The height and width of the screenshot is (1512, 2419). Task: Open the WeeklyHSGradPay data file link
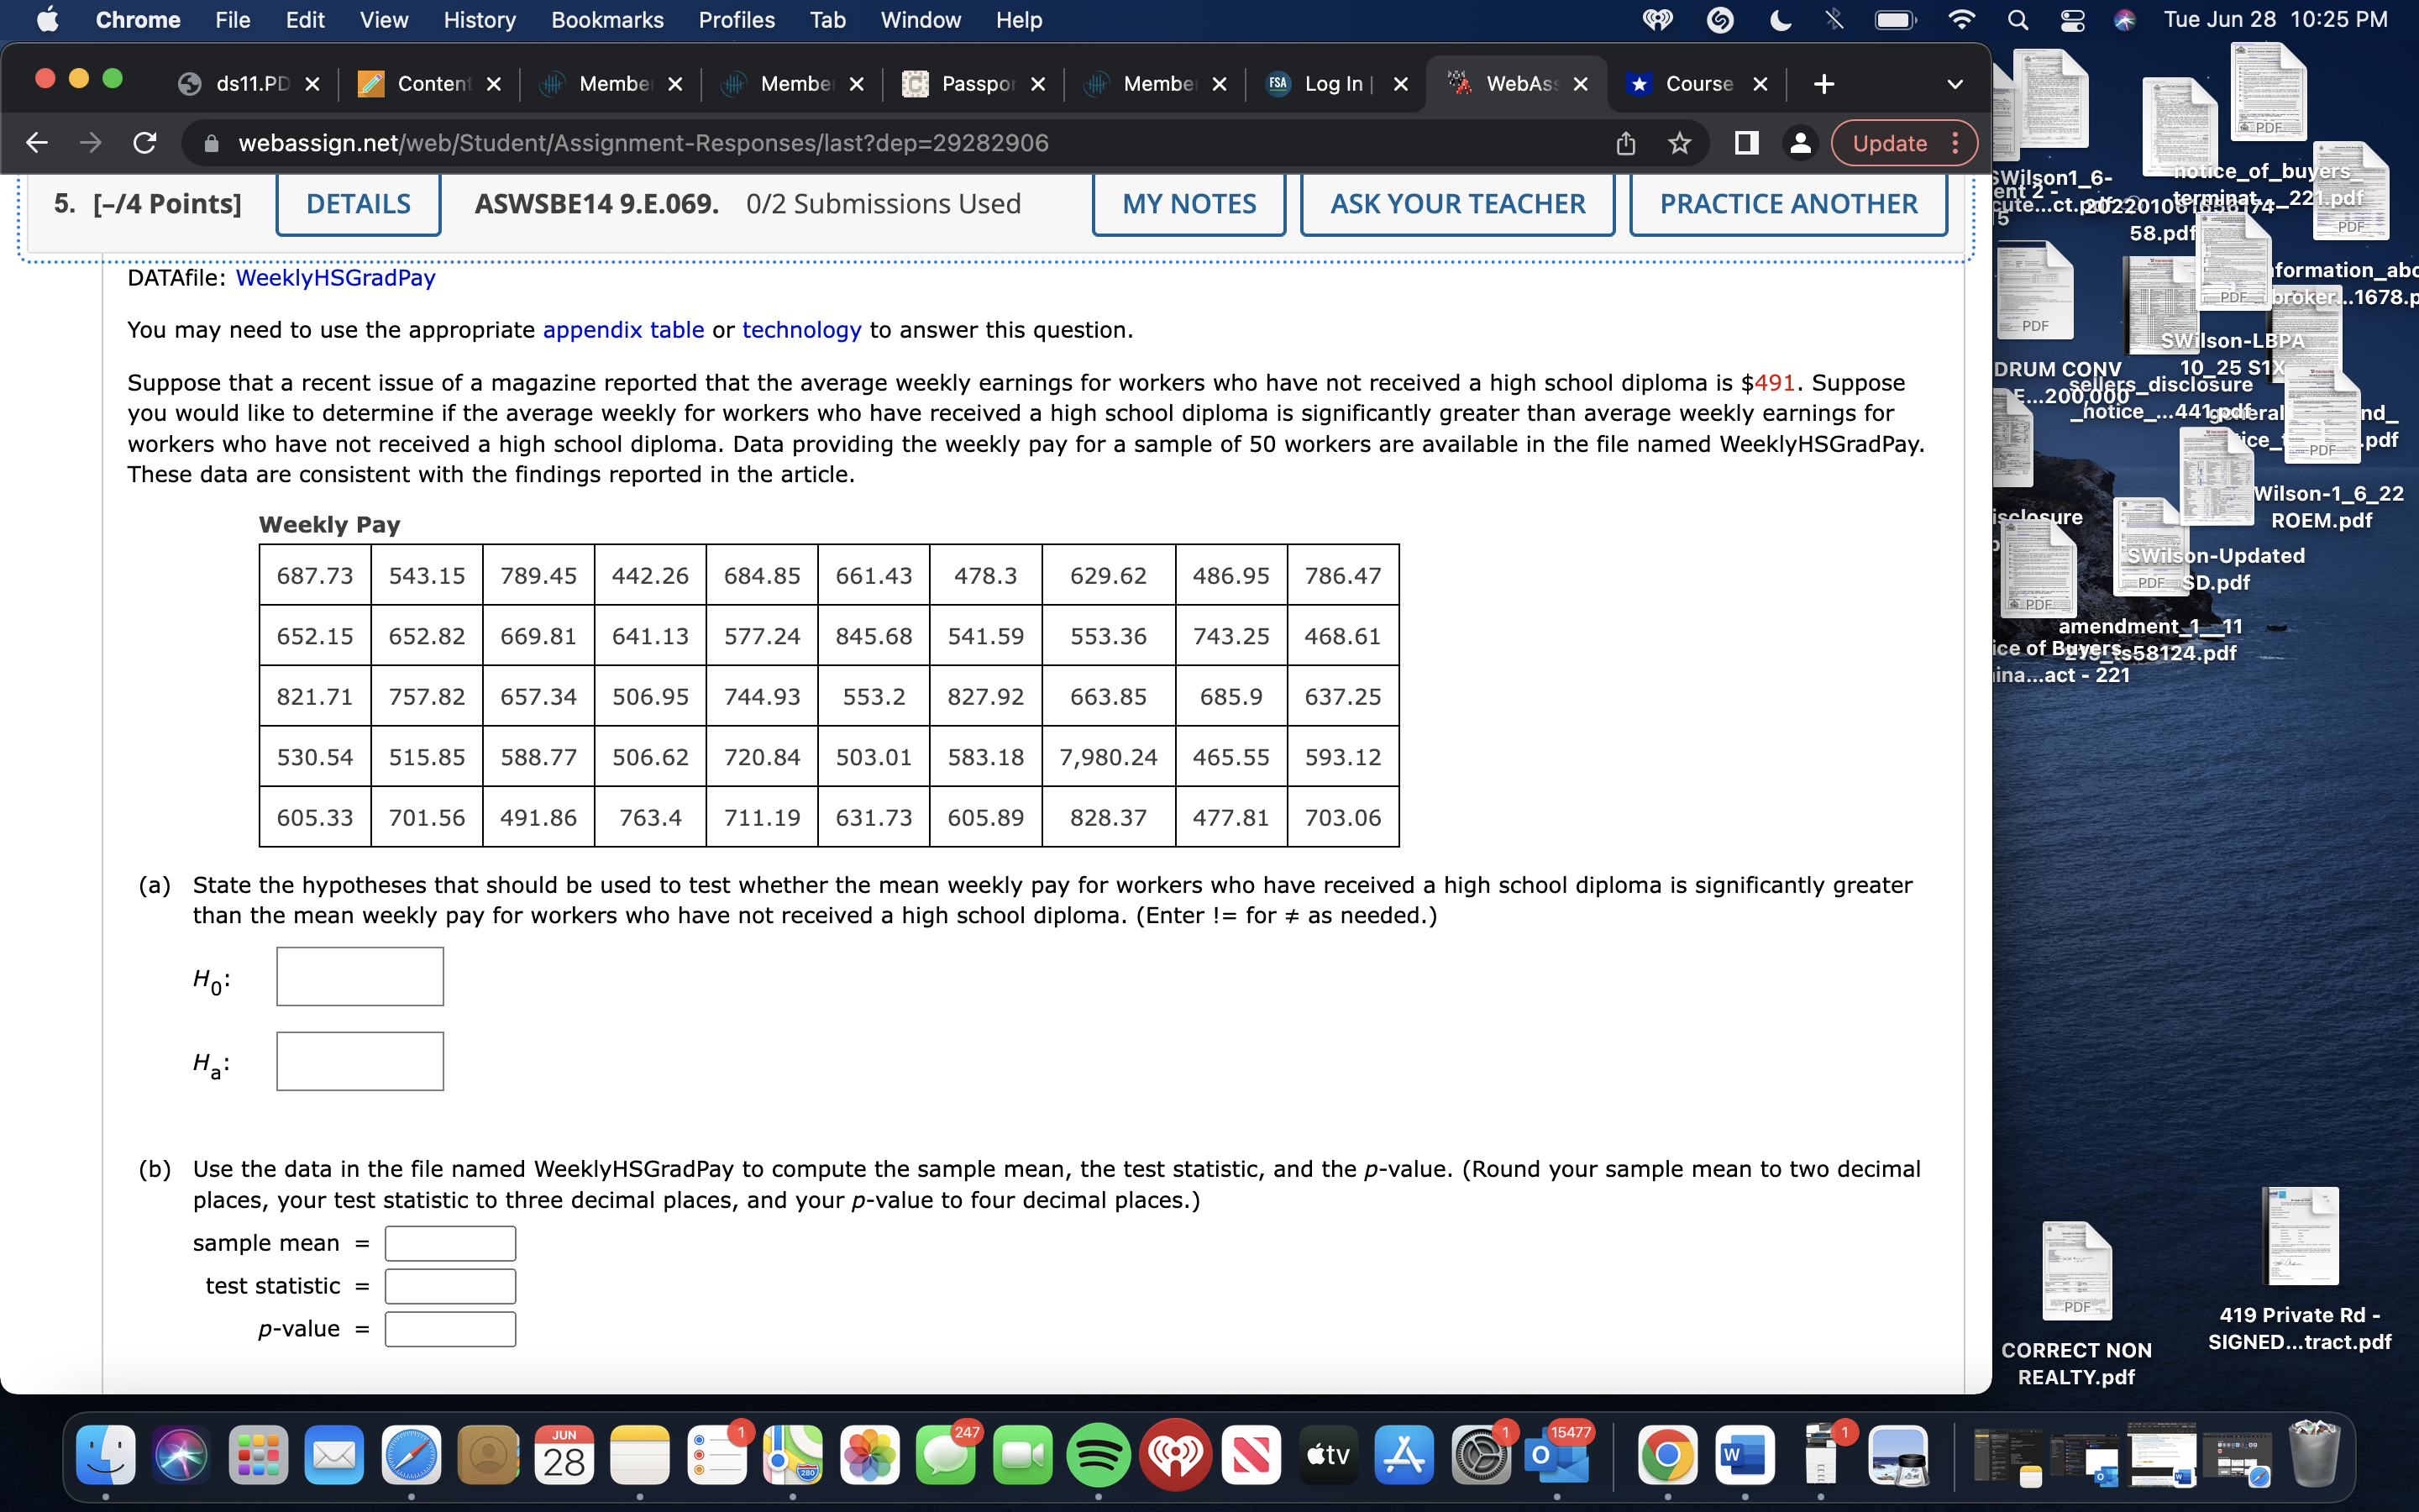(x=335, y=278)
